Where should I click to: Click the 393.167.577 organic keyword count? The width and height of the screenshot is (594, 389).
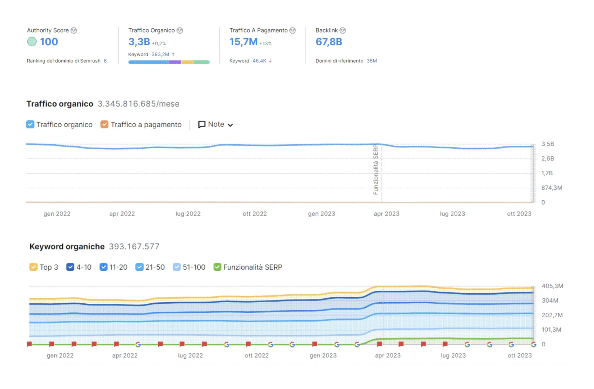pos(134,247)
